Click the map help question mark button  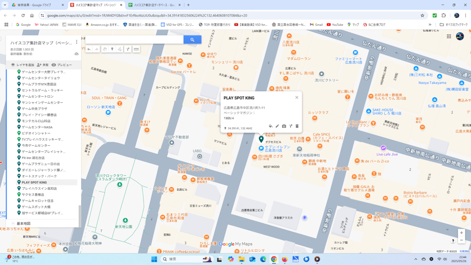coord(453,241)
